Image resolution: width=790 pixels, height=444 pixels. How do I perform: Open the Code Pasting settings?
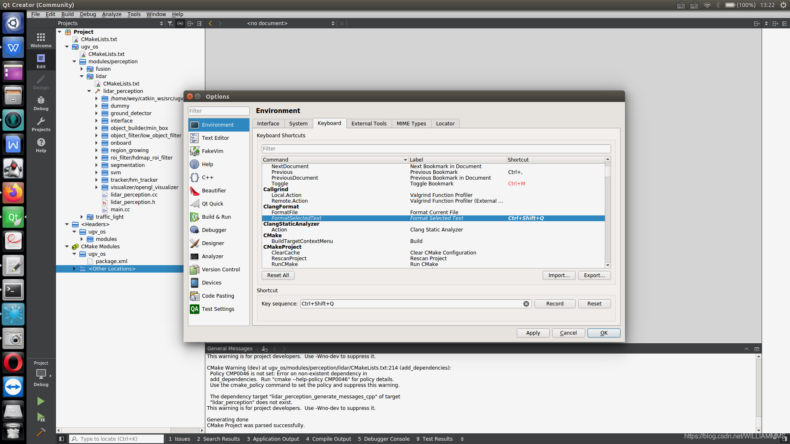(218, 296)
